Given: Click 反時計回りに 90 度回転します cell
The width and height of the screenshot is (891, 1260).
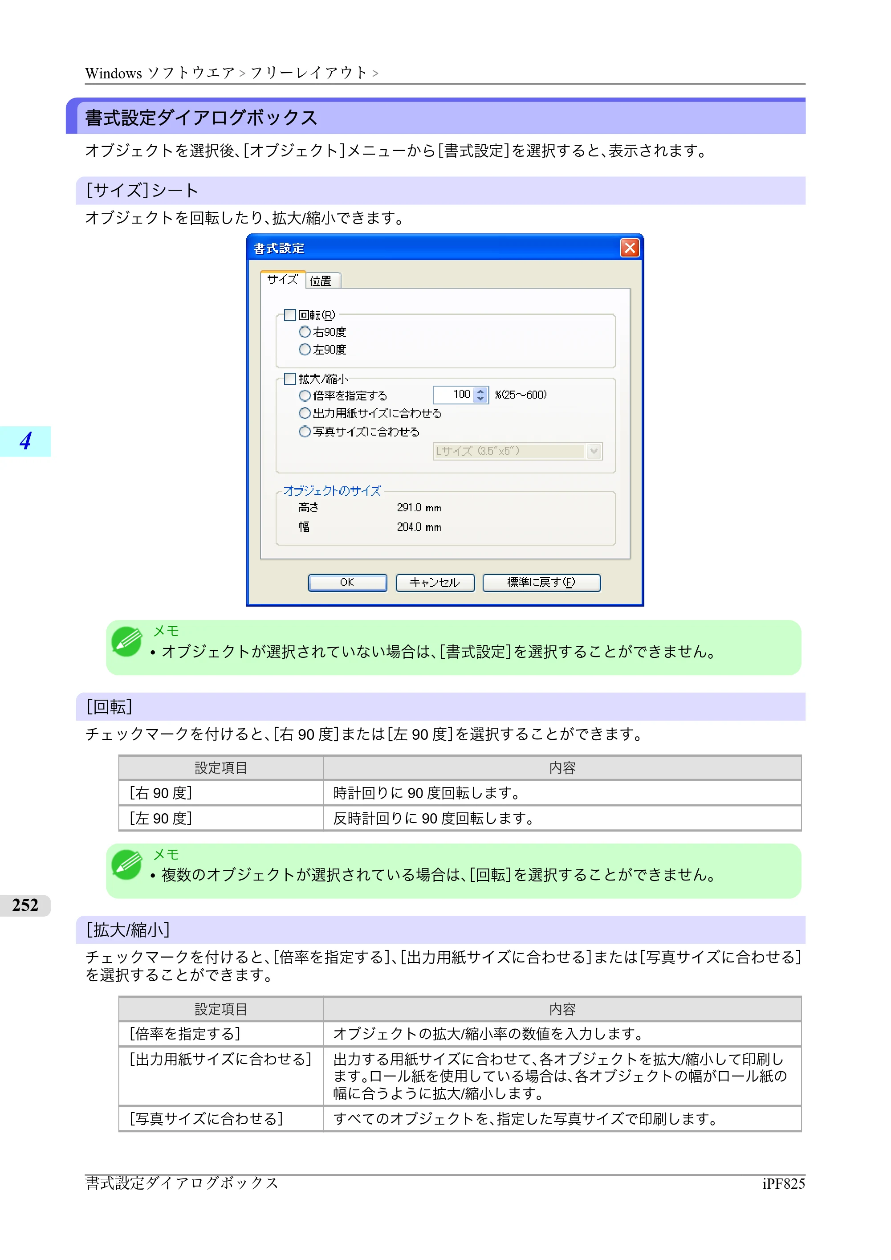Looking at the screenshot, I should click(562, 818).
